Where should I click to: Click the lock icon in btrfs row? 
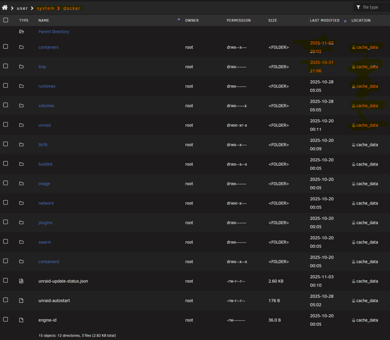tap(353, 145)
